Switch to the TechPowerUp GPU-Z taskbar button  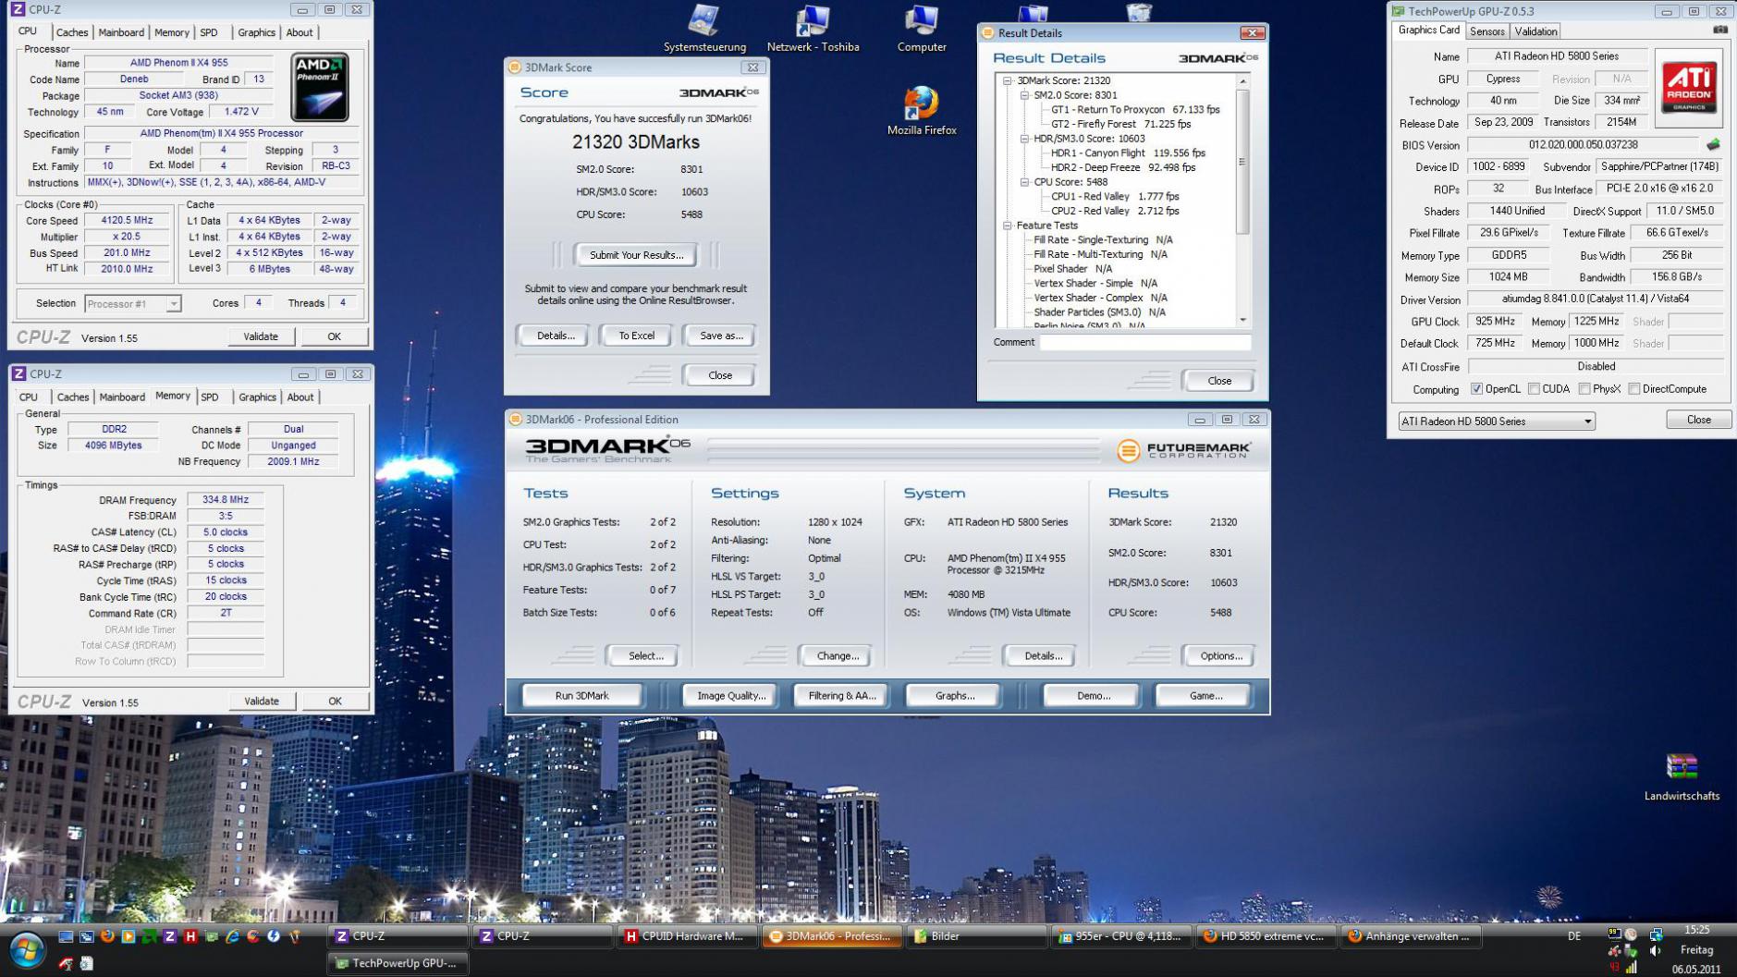pyautogui.click(x=398, y=963)
